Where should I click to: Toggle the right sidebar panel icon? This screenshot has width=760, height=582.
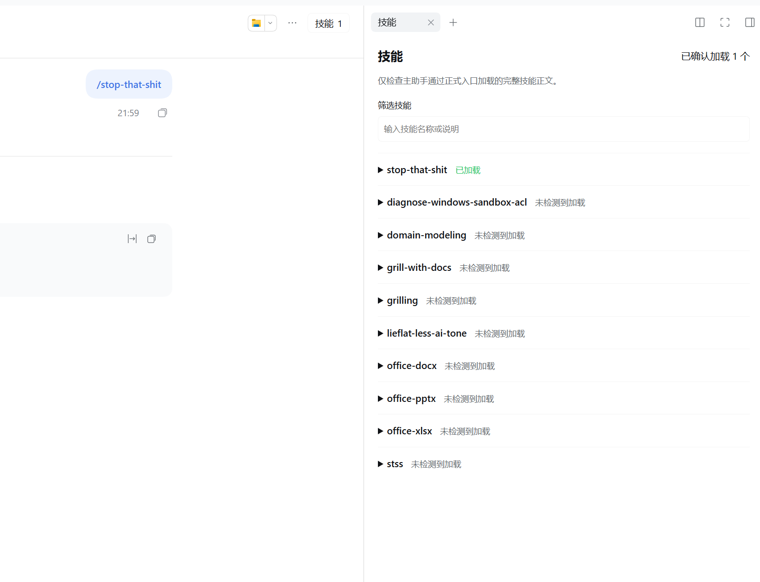point(750,22)
